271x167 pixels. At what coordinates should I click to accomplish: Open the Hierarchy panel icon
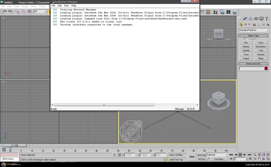250,19
